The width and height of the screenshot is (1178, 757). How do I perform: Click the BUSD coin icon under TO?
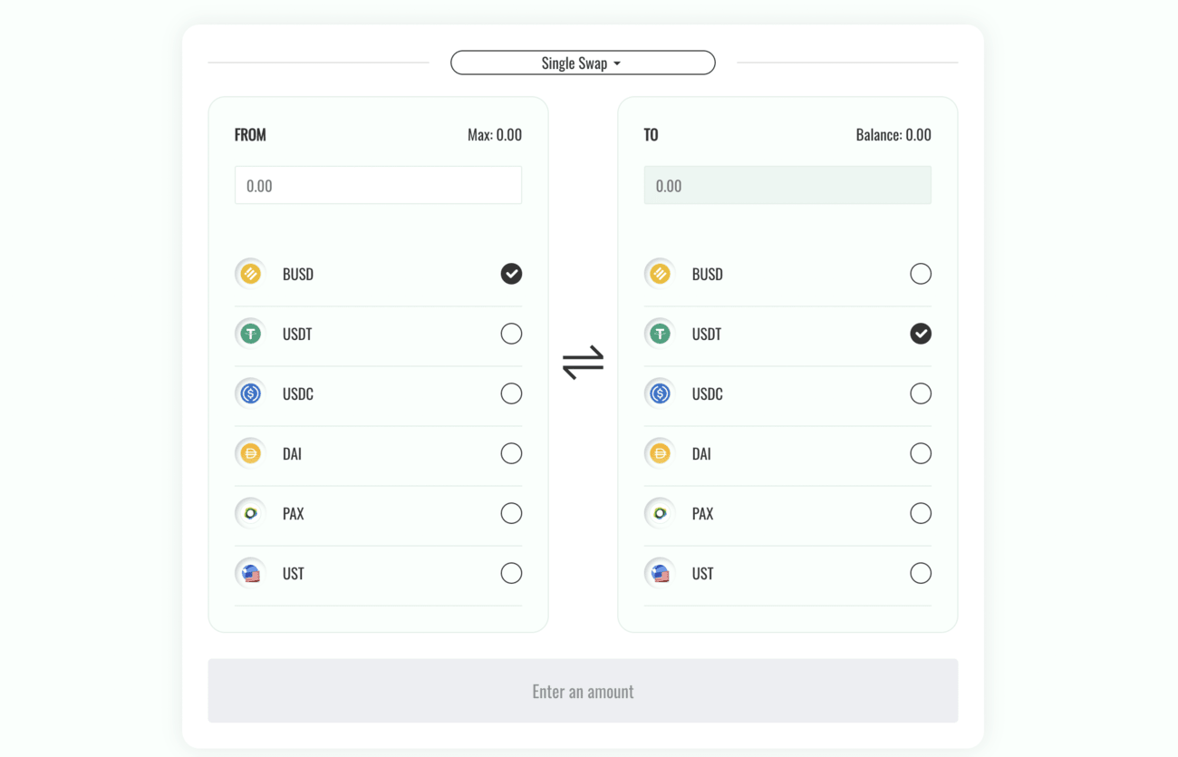pyautogui.click(x=660, y=274)
